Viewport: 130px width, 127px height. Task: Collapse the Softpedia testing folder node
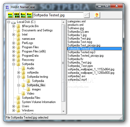(x=18, y=77)
